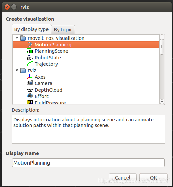Screen dimensions: 173x187
Task: Click the moveit_ros_visualization label
Action: pos(56,38)
